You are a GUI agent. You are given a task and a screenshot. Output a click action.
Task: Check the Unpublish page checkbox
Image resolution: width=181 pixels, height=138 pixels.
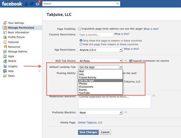[x=80, y=29]
